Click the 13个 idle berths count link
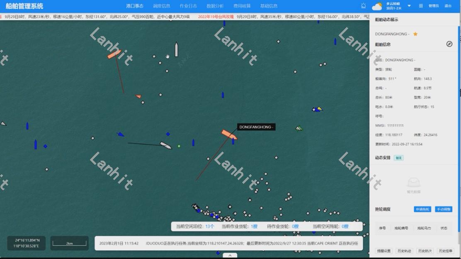This screenshot has width=461, height=259. tap(210, 227)
